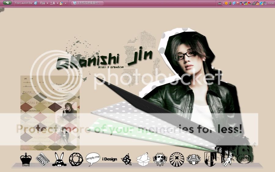Click the green Start button
The width and height of the screenshot is (275, 172).
point(7,3)
